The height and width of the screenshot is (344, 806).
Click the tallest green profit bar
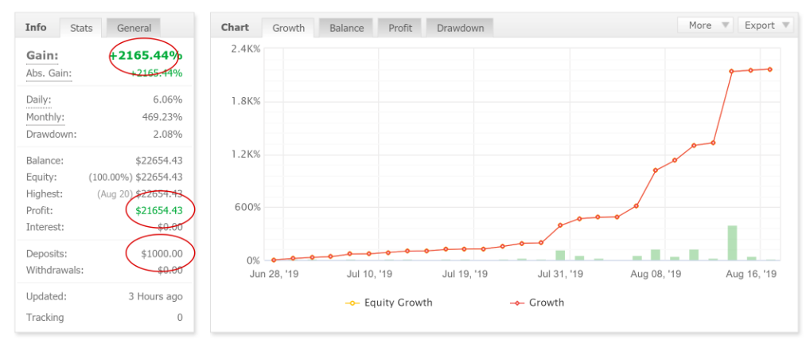pos(732,243)
